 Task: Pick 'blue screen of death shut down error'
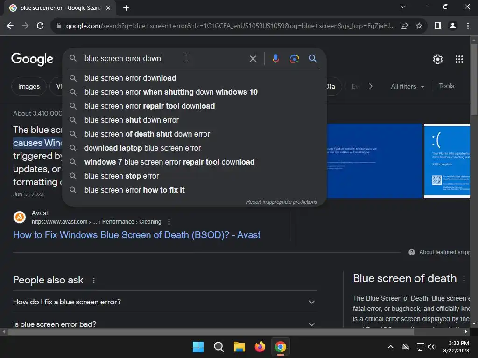point(195,134)
